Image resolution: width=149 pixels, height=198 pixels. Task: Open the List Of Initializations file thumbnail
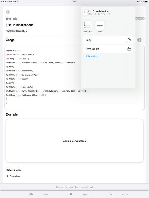click(85, 12)
